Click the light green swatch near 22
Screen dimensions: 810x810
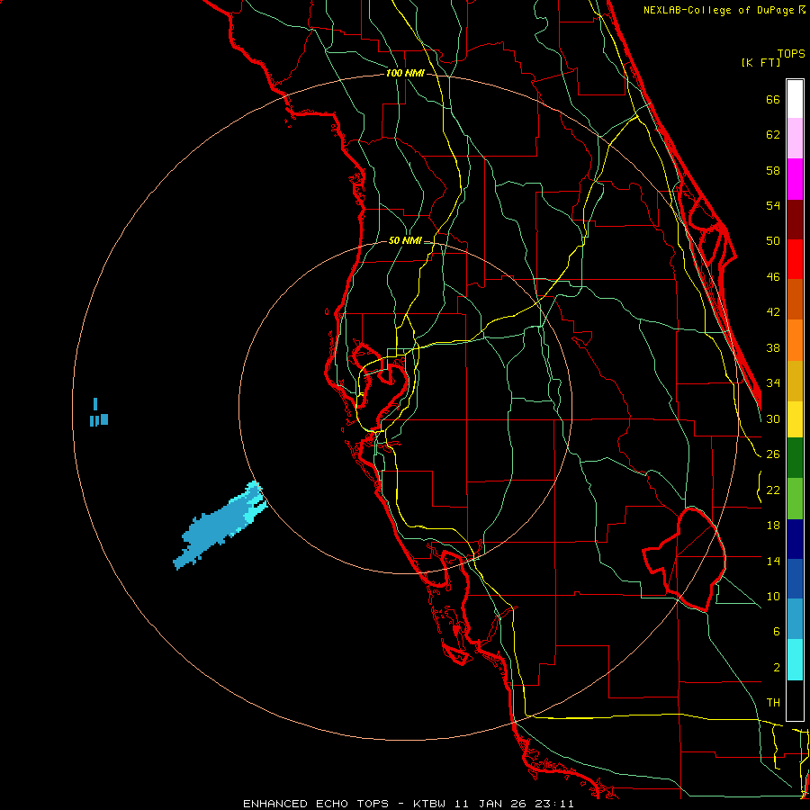click(795, 499)
